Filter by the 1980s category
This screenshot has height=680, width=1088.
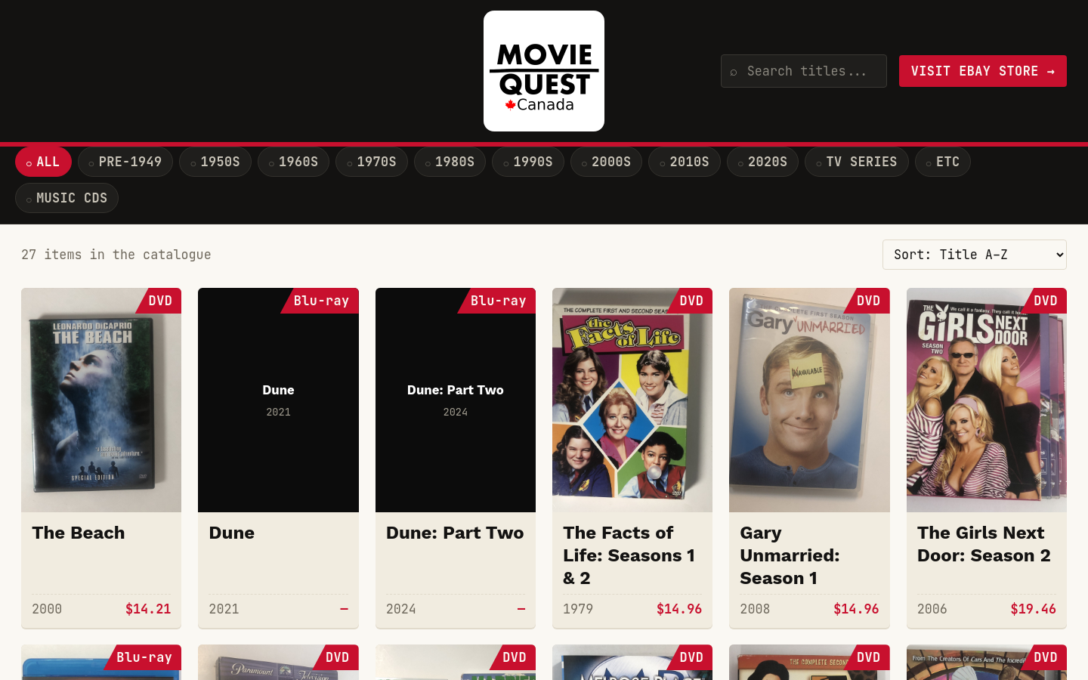pyautogui.click(x=450, y=162)
